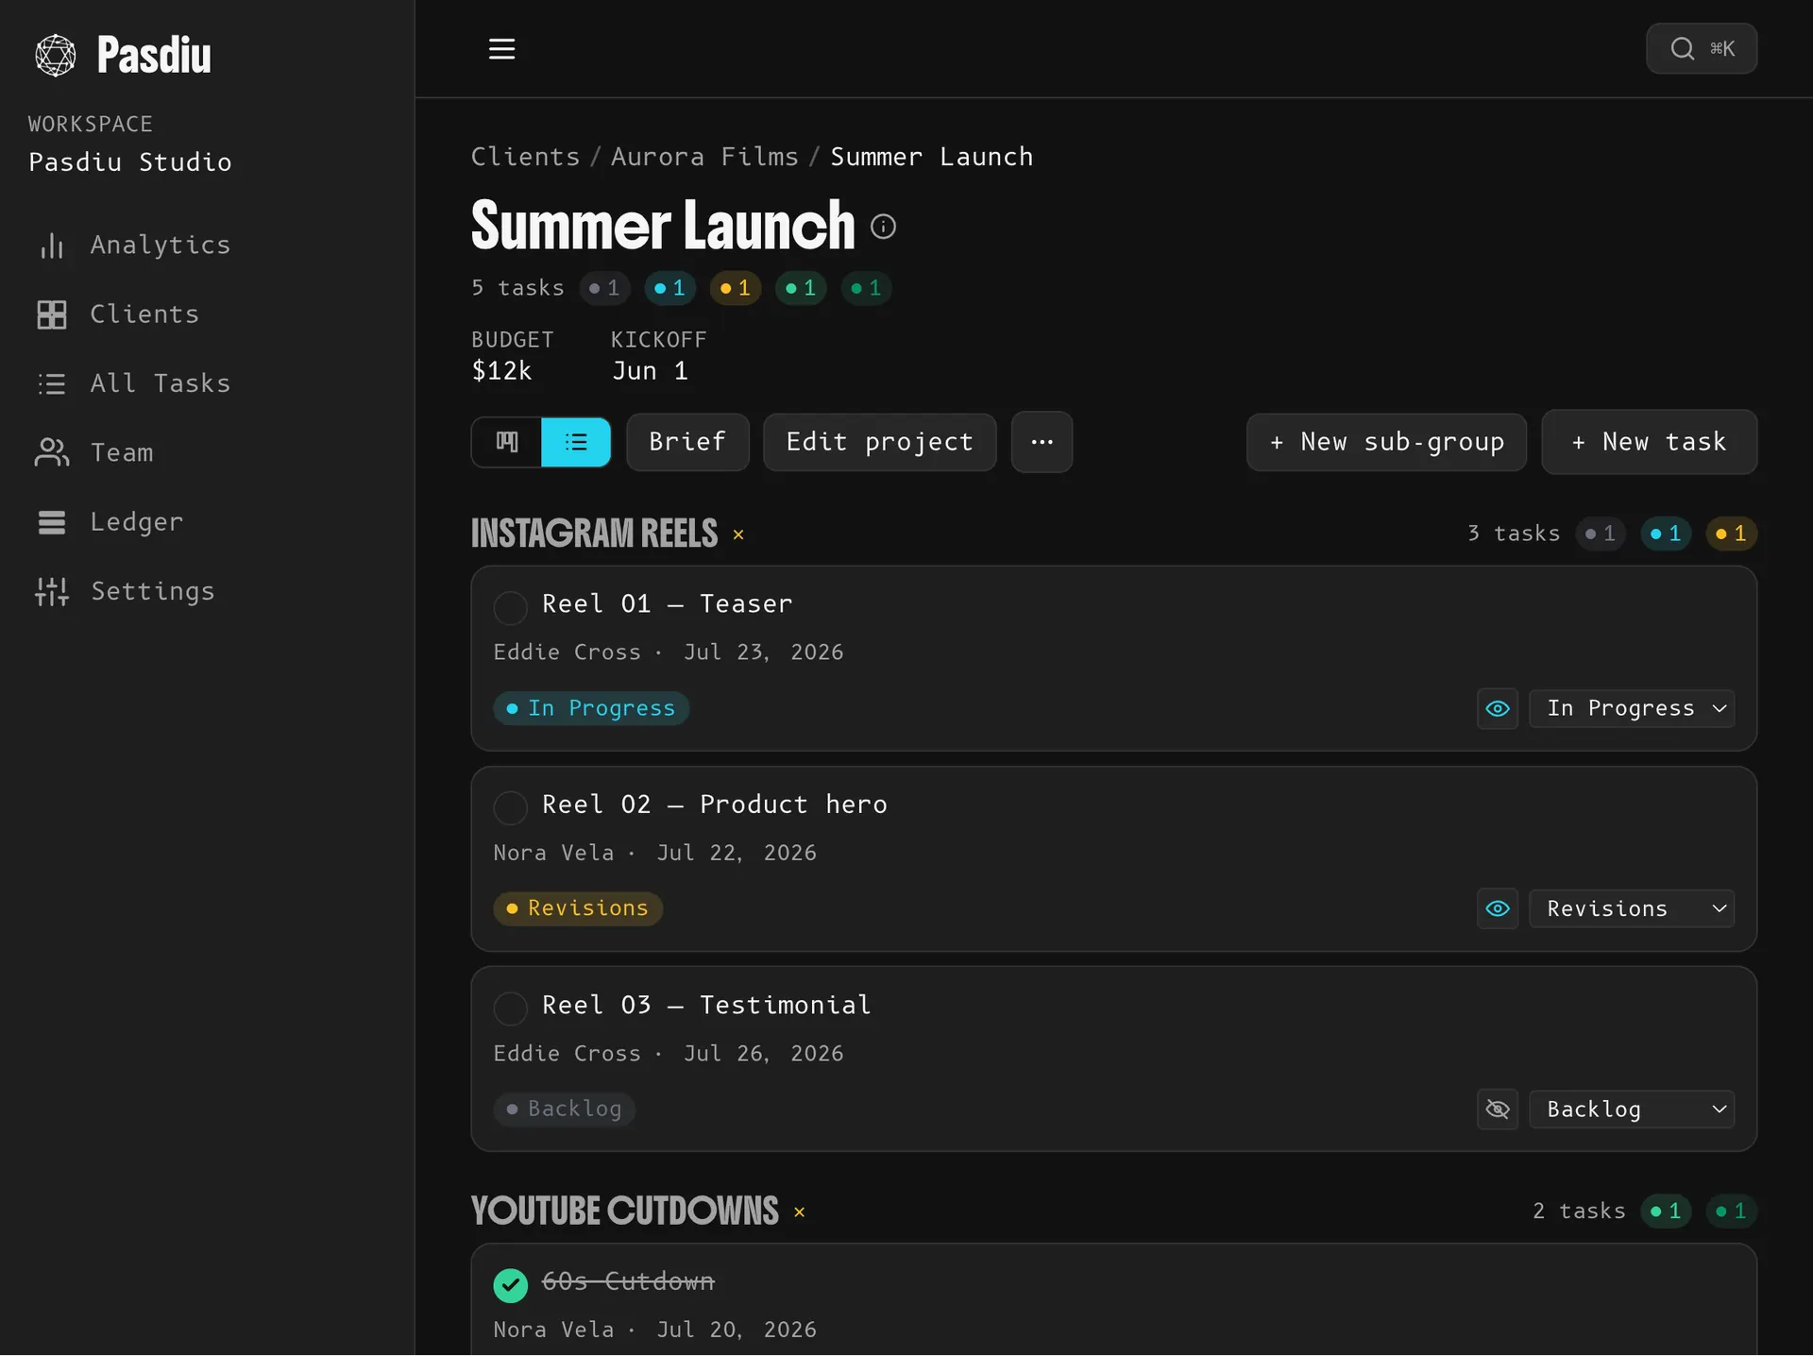This screenshot has height=1356, width=1813.
Task: Click the INSTAGRAM REELS group heading
Action: [594, 534]
